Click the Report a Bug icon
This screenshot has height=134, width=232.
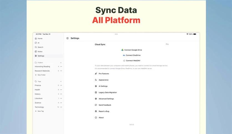(96, 111)
